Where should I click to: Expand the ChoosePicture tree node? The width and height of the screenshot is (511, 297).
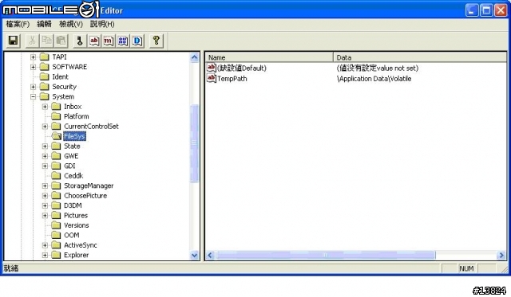pos(45,196)
